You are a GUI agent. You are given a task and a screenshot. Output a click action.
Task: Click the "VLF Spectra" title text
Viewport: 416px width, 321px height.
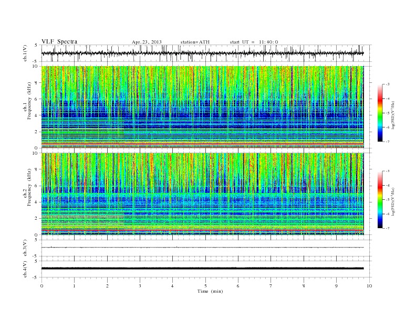click(x=59, y=41)
